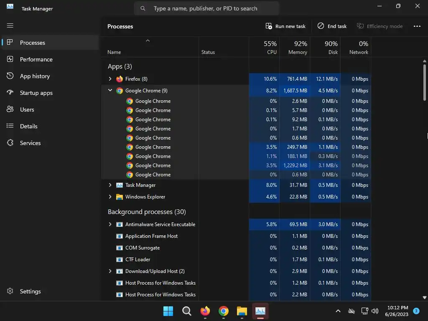Go to the App history page
This screenshot has height=321, width=428.
50,76
